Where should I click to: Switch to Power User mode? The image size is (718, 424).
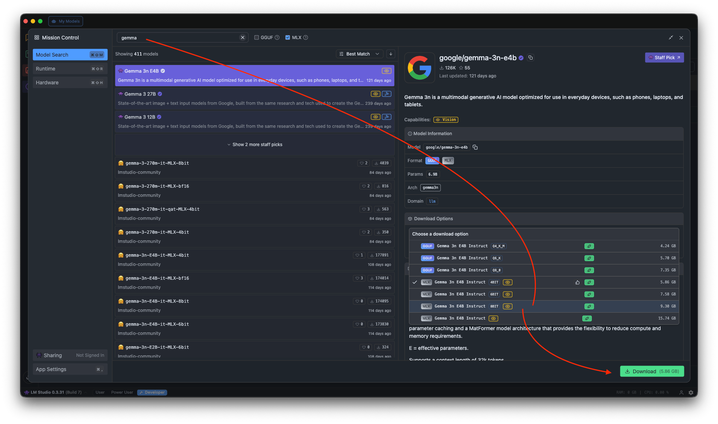click(x=122, y=393)
